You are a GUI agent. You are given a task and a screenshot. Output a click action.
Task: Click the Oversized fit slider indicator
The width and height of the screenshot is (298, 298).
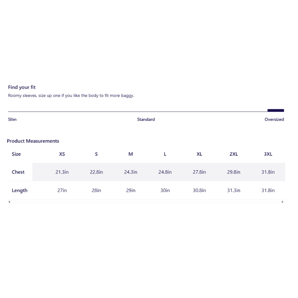(x=276, y=110)
